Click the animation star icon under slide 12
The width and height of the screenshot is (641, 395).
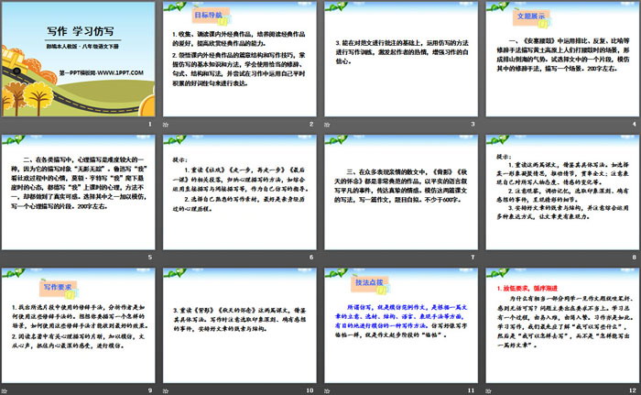point(489,390)
